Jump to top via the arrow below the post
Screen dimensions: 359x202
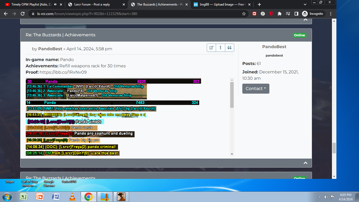[x=305, y=163]
